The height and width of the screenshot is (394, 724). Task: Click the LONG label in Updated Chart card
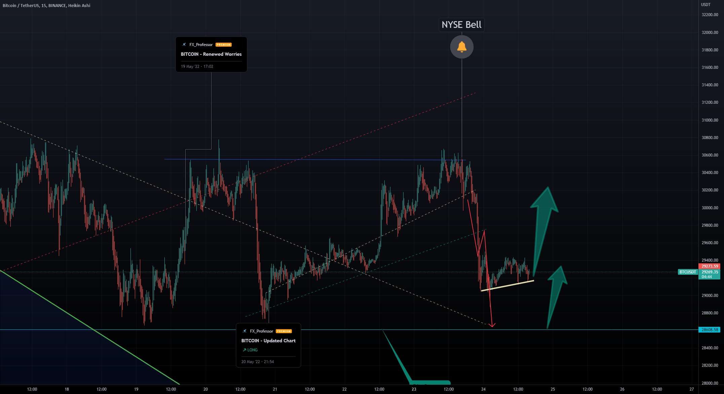pos(250,350)
